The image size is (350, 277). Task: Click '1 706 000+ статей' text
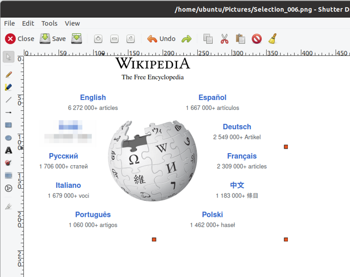tap(63, 166)
